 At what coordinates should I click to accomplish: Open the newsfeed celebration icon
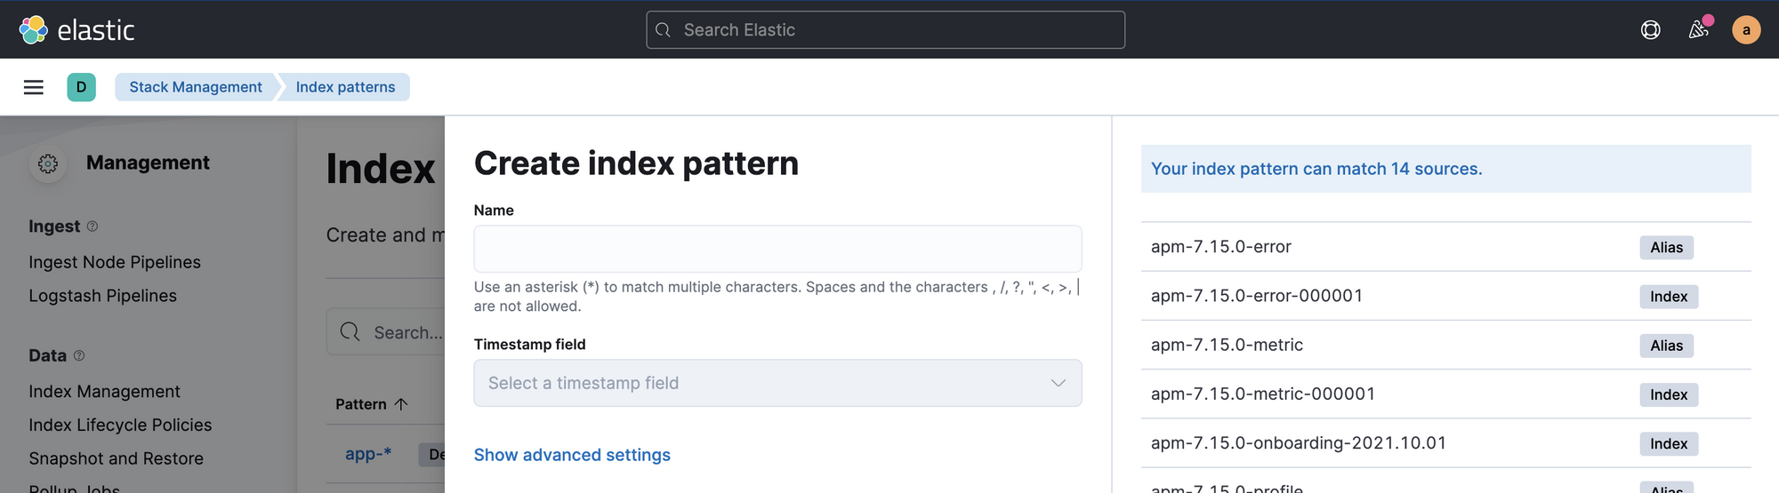pyautogui.click(x=1698, y=30)
